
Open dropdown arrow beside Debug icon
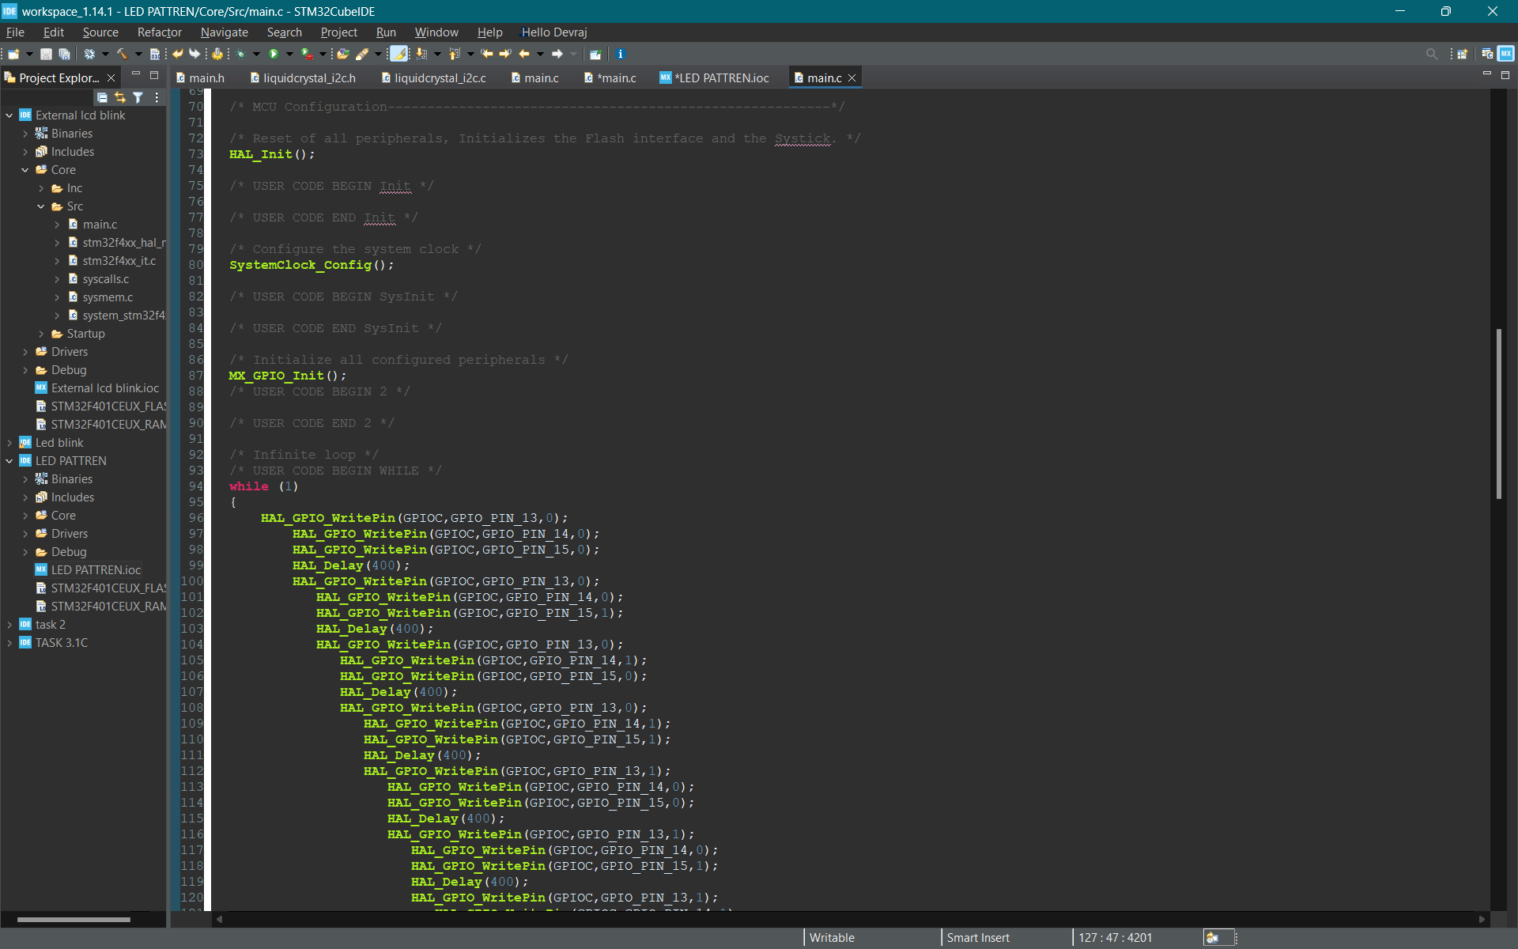click(256, 54)
